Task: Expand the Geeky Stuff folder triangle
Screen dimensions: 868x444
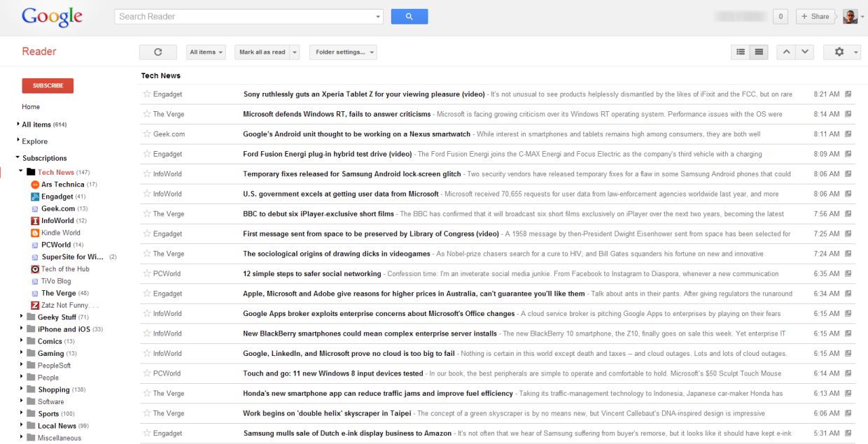Action: pos(22,317)
